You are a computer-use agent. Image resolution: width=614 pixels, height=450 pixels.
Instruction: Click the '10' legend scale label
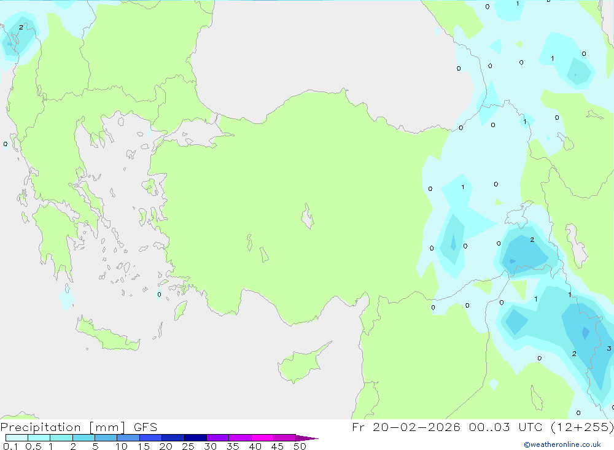pos(122,446)
